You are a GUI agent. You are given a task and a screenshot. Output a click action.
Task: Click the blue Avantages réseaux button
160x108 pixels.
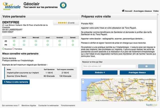137,73
